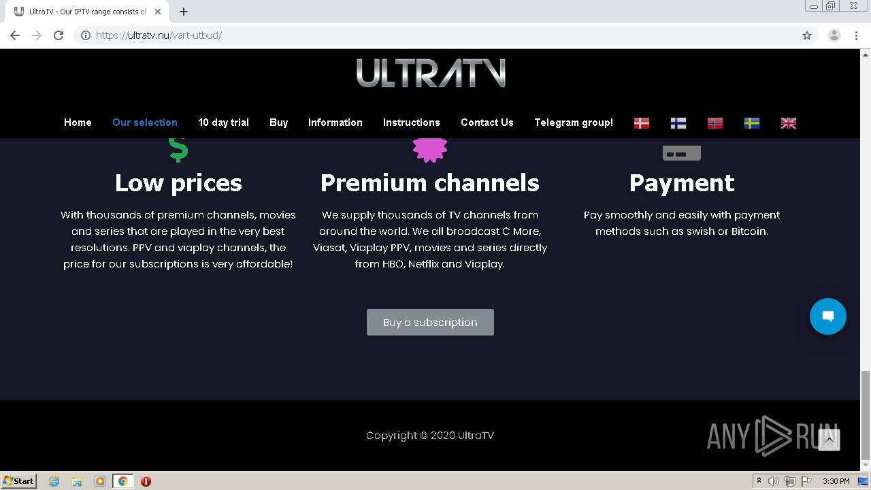Click the gray payment card icon
Image resolution: width=871 pixels, height=490 pixels.
682,153
